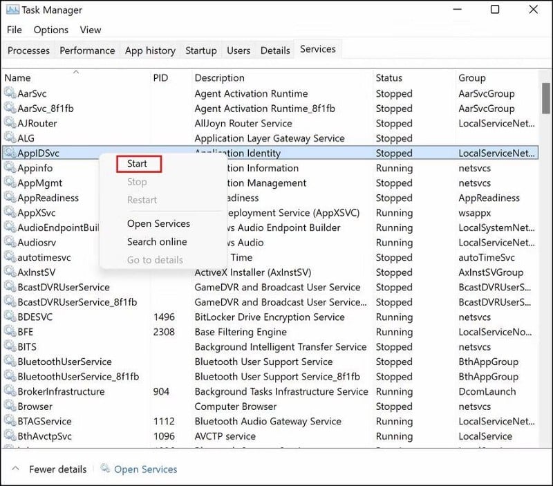This screenshot has width=553, height=486.
Task: Switch to the Processes tab
Action: (x=28, y=50)
